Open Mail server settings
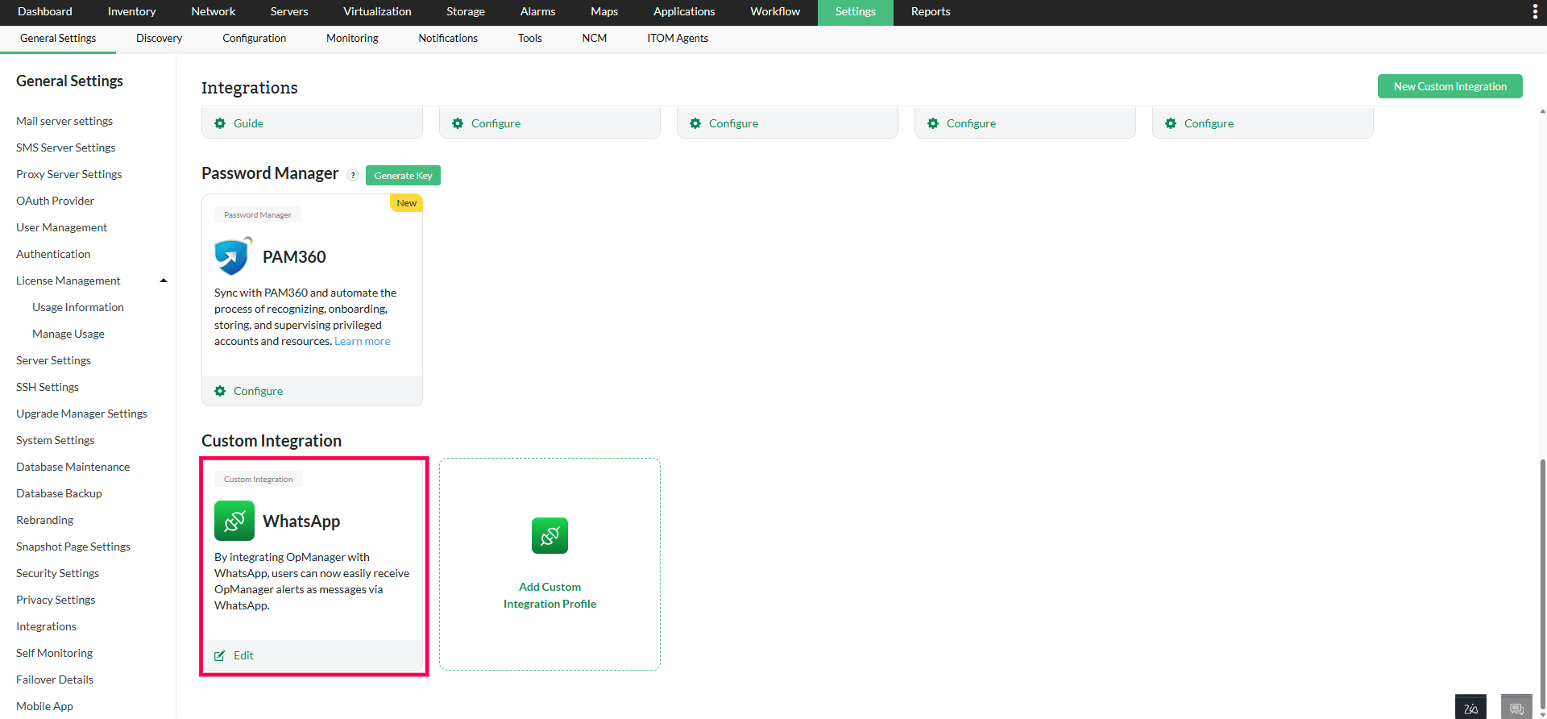Screen dimensions: 1547x719 (64, 121)
